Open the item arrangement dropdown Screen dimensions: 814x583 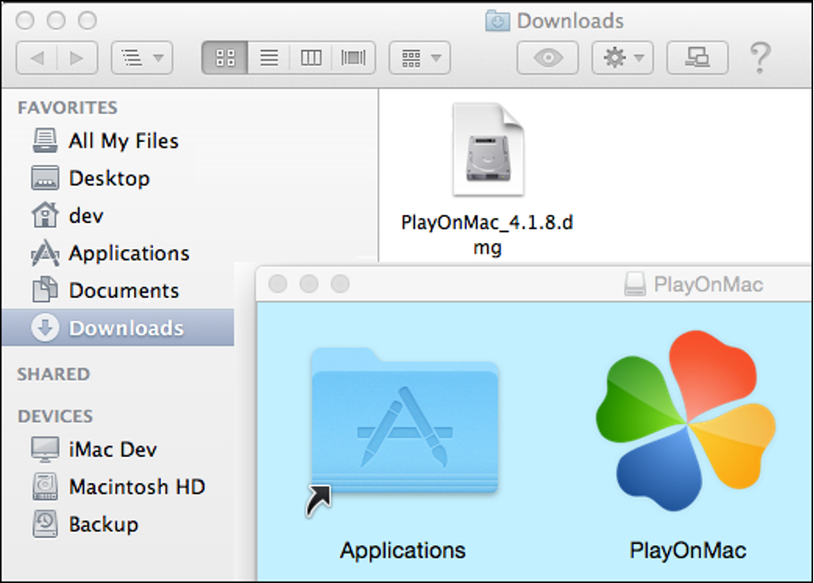coord(420,58)
